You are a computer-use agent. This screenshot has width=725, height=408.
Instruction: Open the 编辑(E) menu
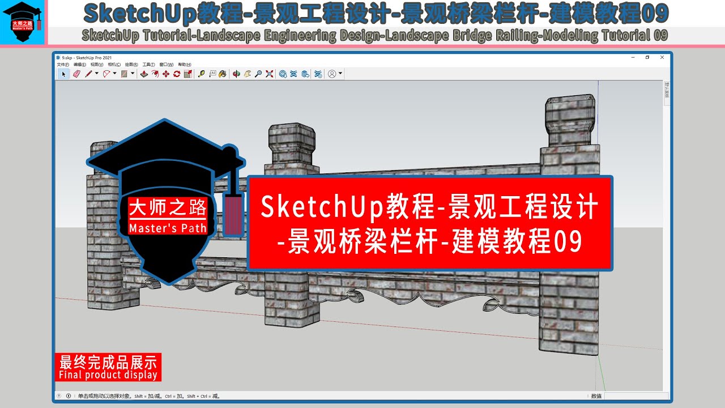point(80,65)
